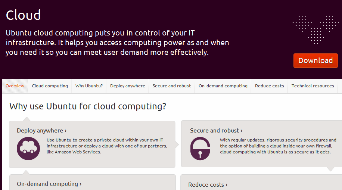The width and height of the screenshot is (342, 190).
Task: Open the Secure and robust tab
Action: [x=172, y=86]
